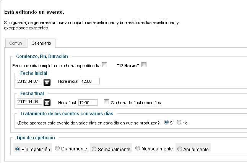This screenshot has height=163, width=247.
Task: Check Sin hora de final específica
Action: point(107,102)
